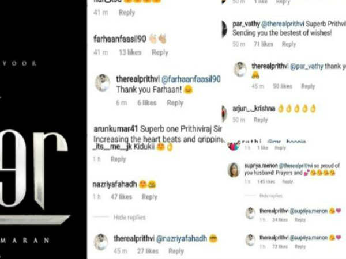Click therealprithvi avatar beside Thank you Farhaan
This screenshot has width=346, height=259.
click(x=103, y=82)
